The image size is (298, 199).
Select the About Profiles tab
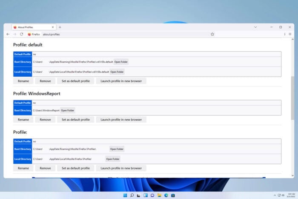[x=34, y=27]
